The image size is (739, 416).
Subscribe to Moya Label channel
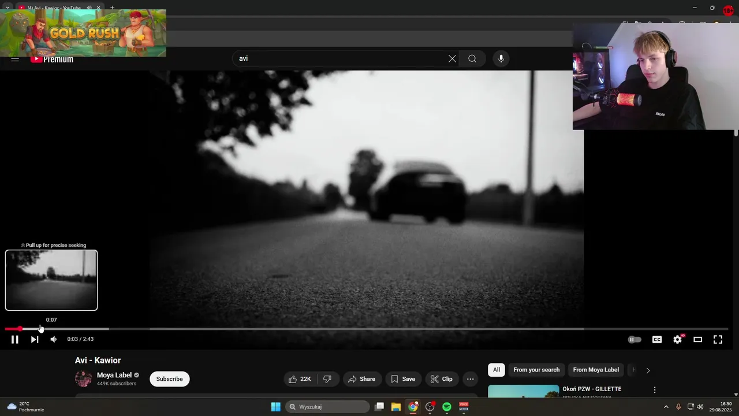coord(169,379)
